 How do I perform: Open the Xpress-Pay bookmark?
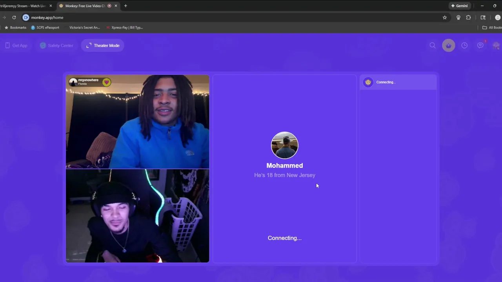pyautogui.click(x=124, y=27)
